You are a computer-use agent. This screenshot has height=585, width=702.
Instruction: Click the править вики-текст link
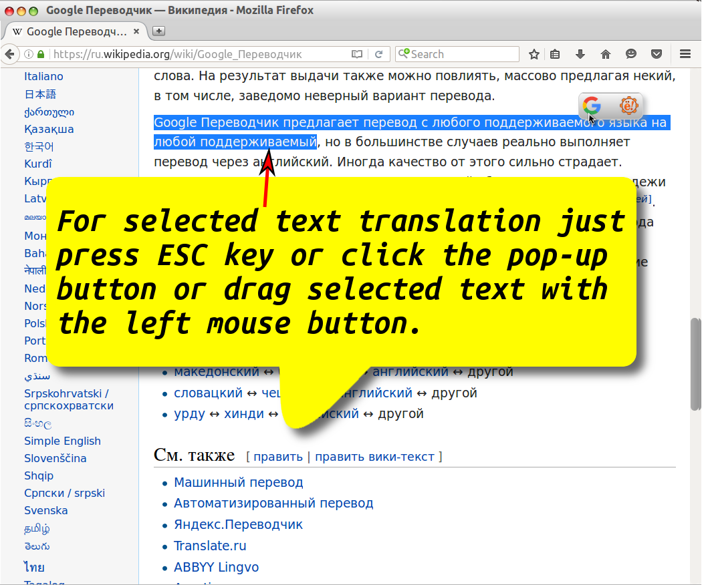pyautogui.click(x=374, y=457)
